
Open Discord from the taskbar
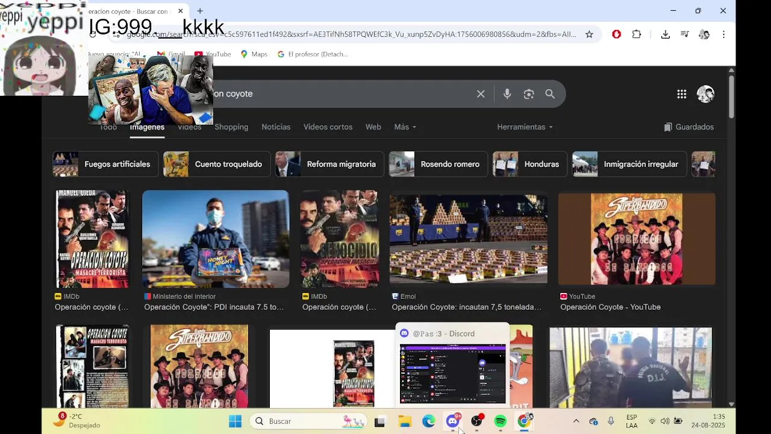[453, 421]
